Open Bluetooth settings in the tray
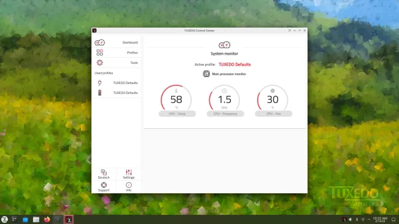This screenshot has width=399, height=224. coord(357,220)
